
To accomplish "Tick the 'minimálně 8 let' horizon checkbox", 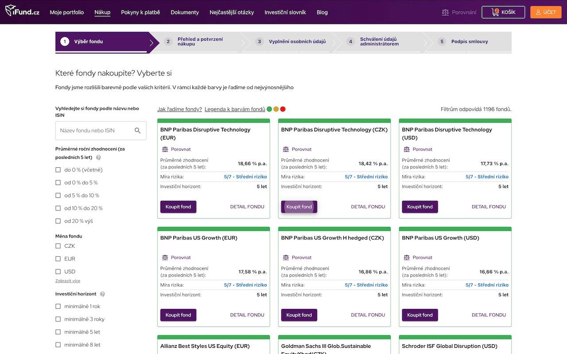I will [x=58, y=345].
